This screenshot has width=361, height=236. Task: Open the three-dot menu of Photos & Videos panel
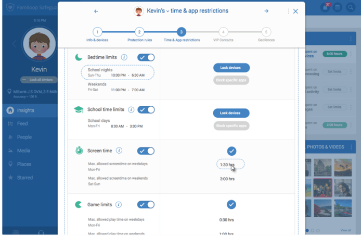pyautogui.click(x=351, y=147)
